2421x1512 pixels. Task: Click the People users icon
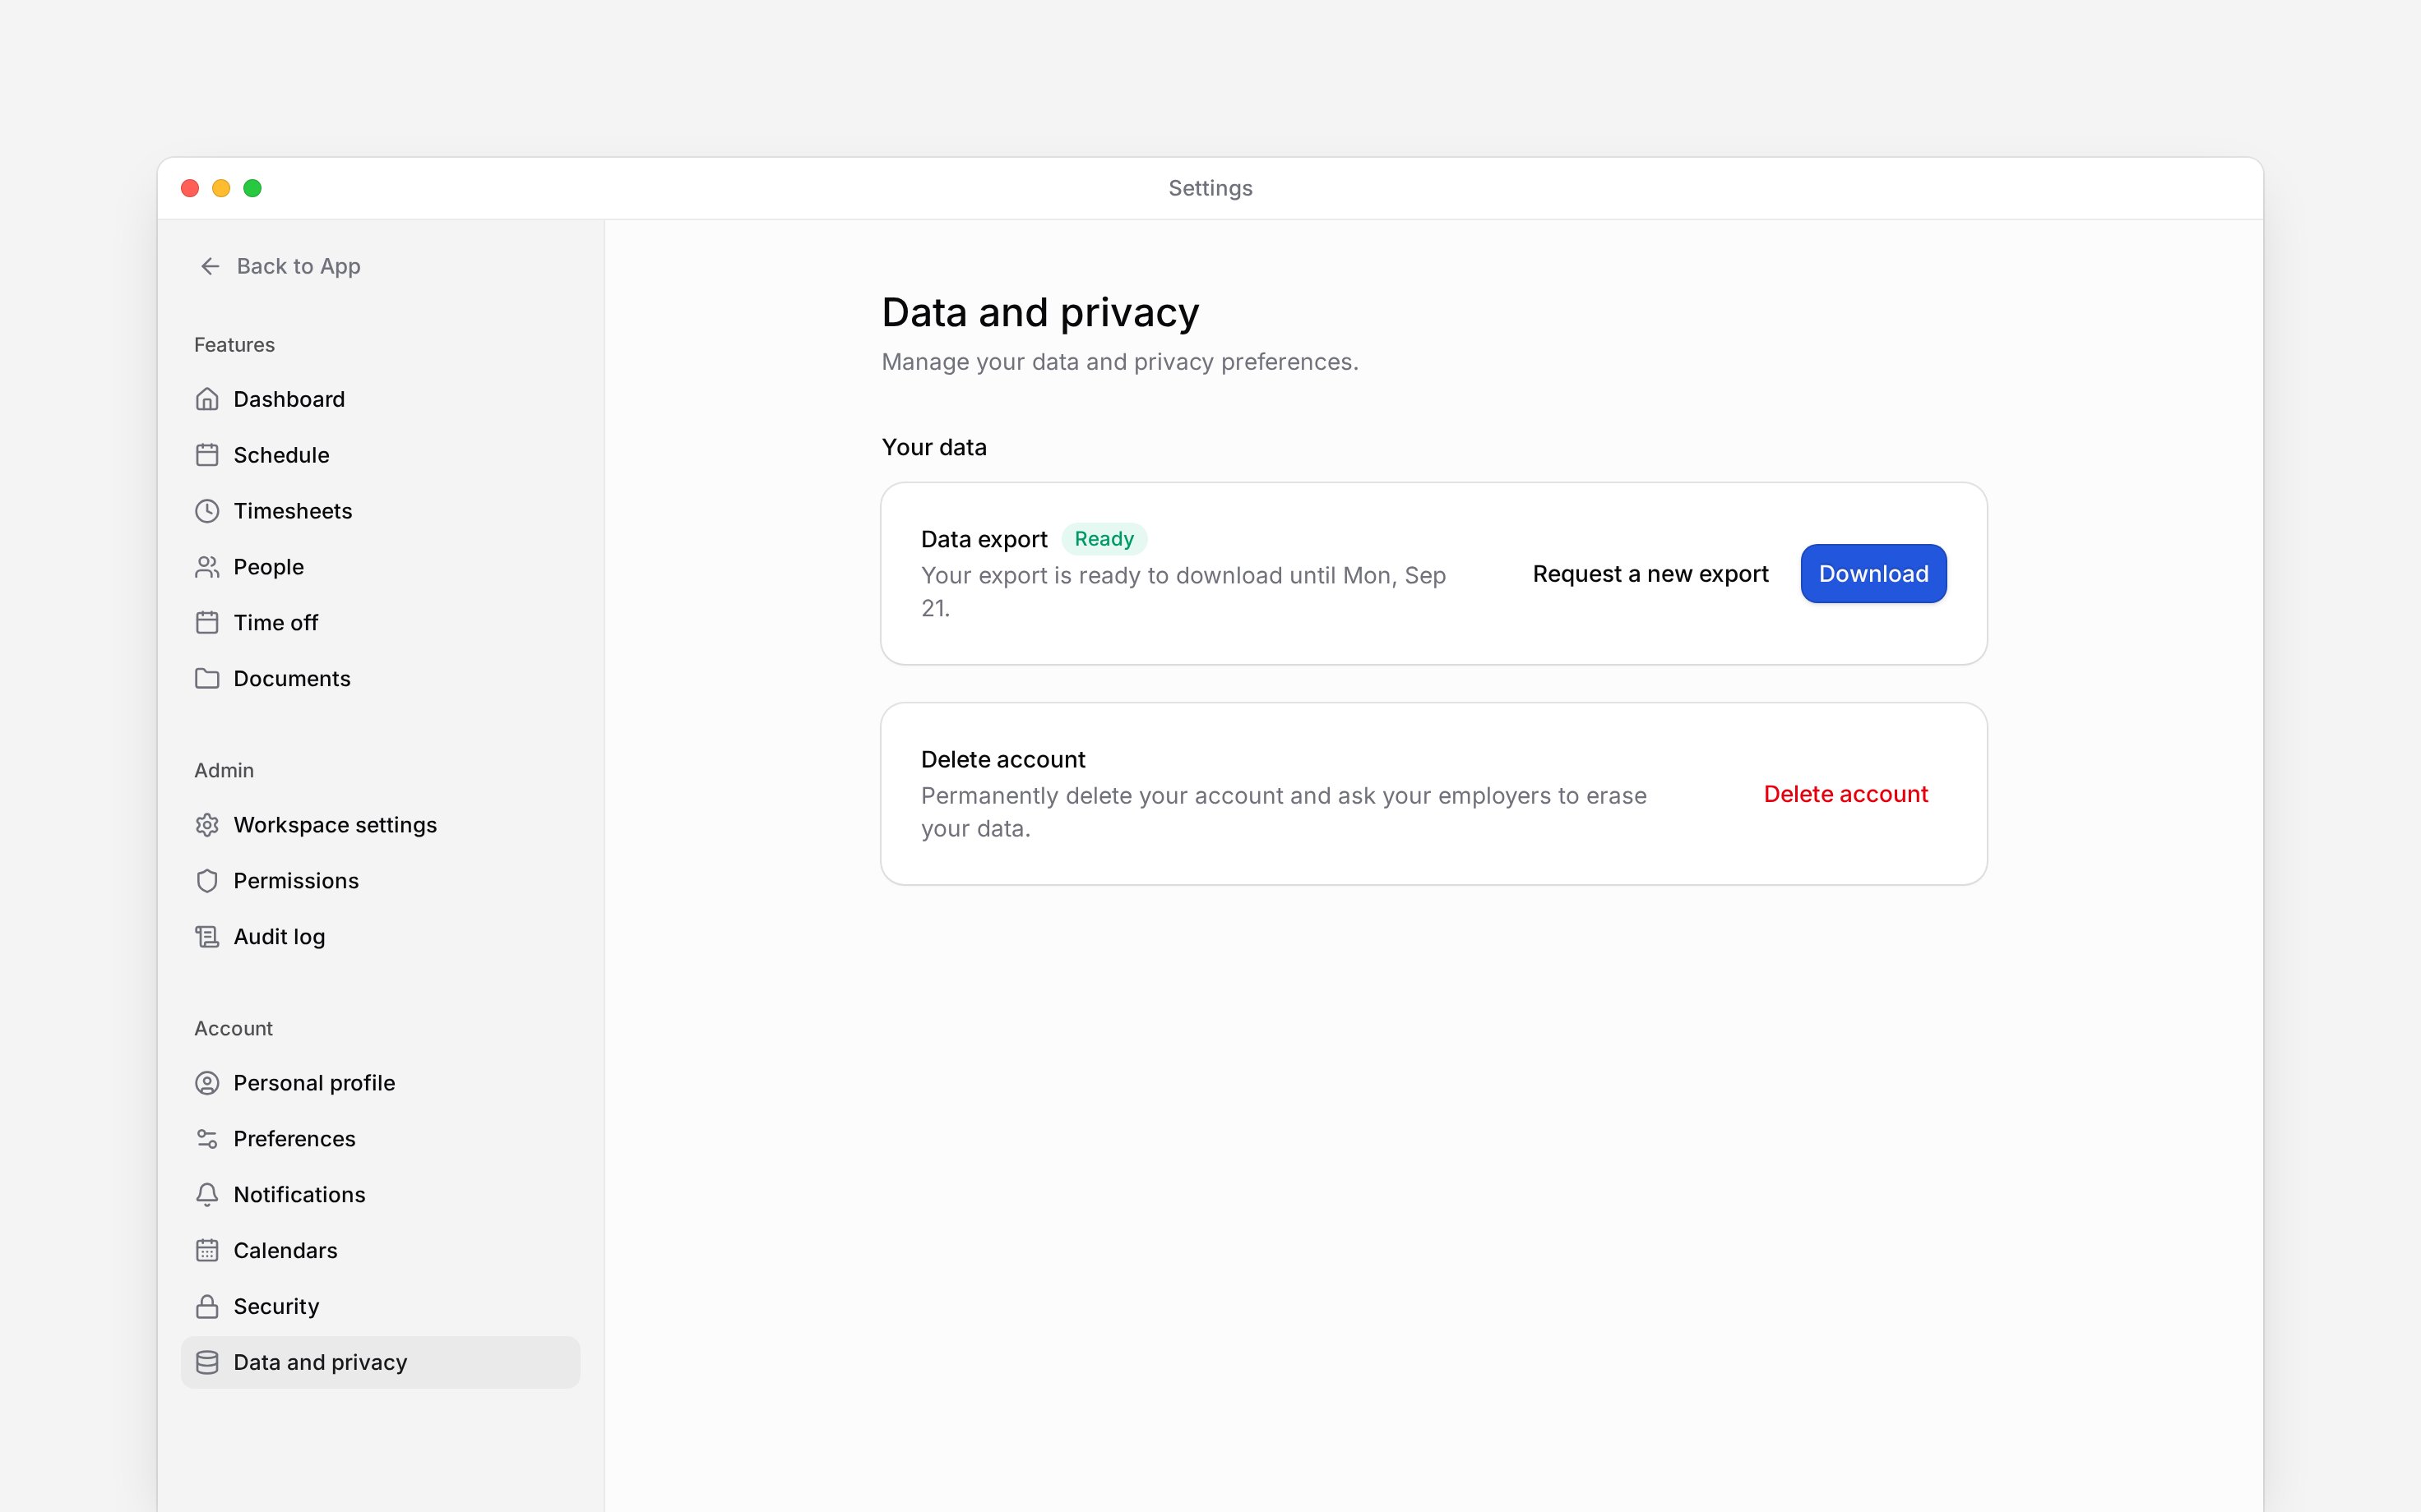(207, 567)
